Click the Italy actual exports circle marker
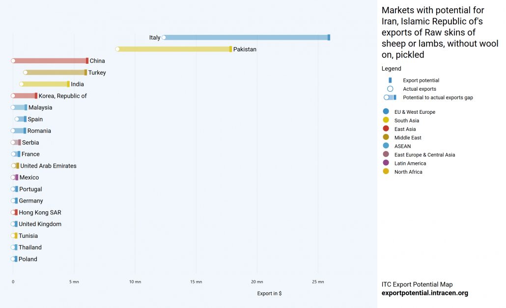The width and height of the screenshot is (506, 308). [x=164, y=37]
